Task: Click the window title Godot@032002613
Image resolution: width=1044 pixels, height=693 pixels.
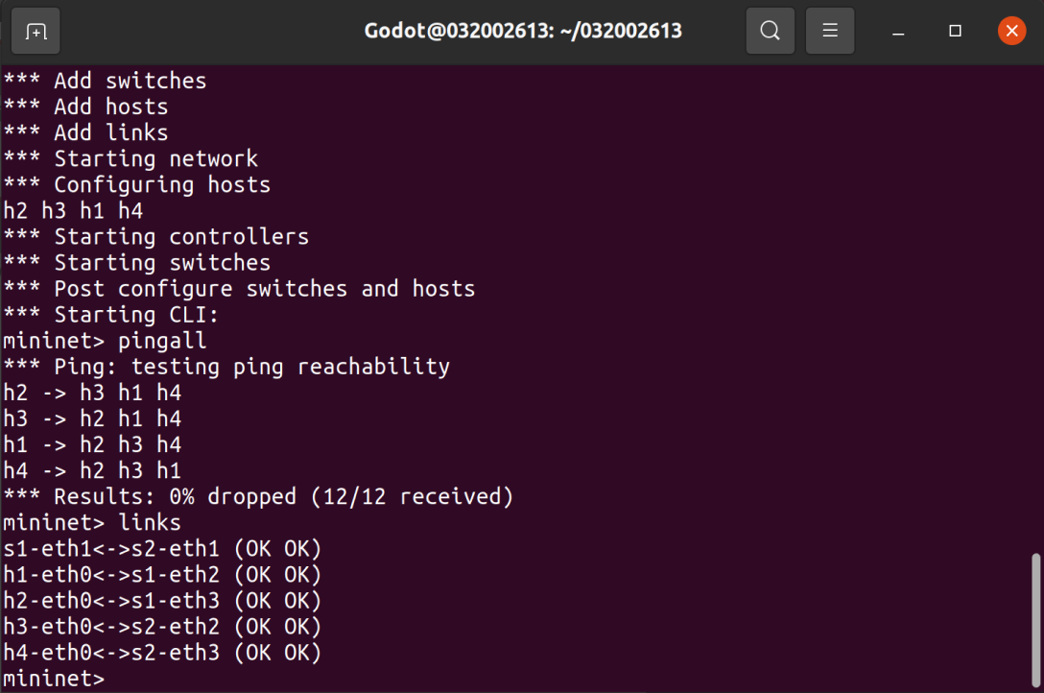Action: [523, 32]
